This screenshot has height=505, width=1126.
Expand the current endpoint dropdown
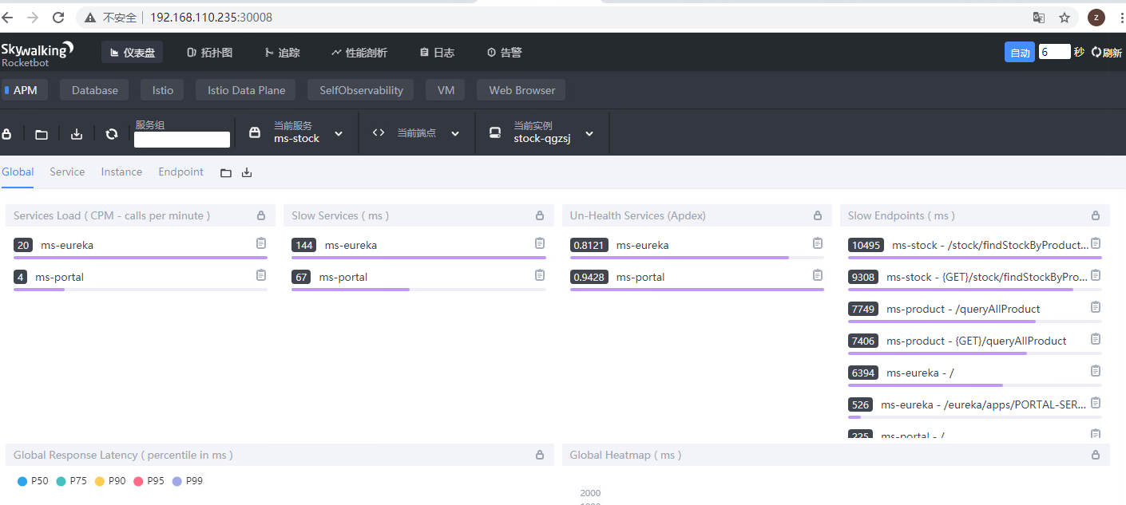[455, 134]
